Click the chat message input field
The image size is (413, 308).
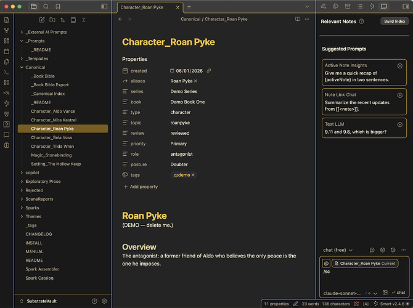tap(364, 279)
